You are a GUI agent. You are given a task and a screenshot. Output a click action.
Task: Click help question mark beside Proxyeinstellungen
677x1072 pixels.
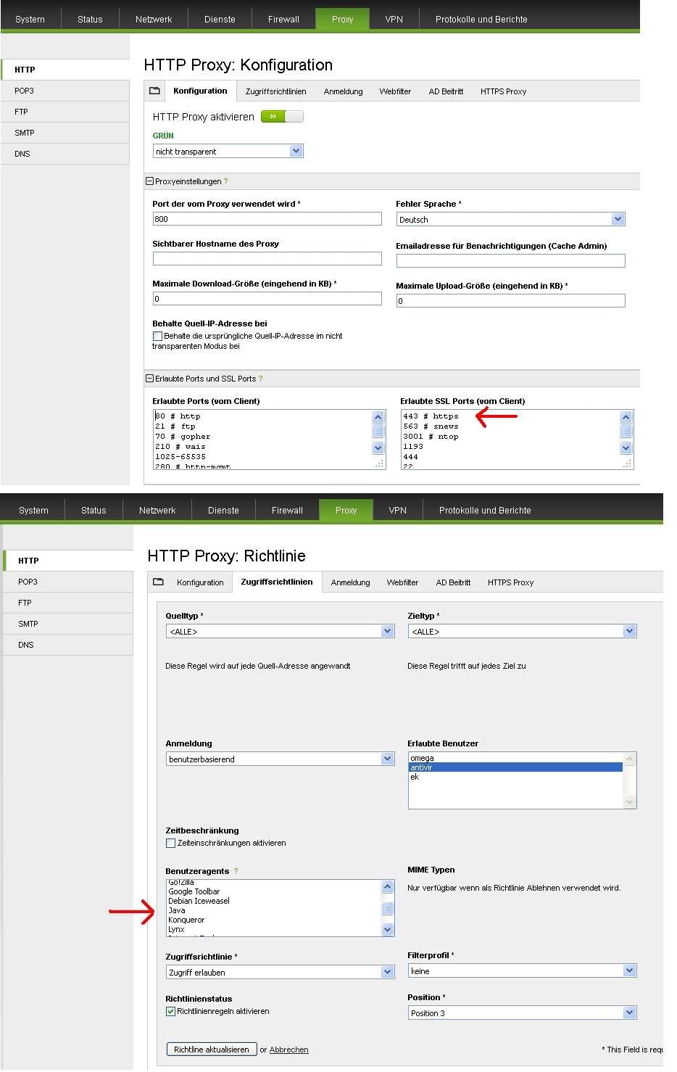[x=226, y=182]
